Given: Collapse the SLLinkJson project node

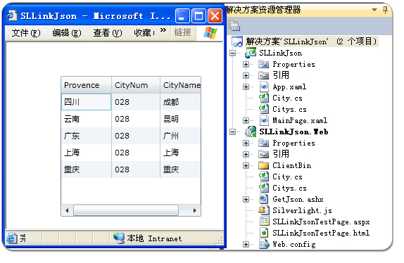Looking at the screenshot, I should (233, 53).
